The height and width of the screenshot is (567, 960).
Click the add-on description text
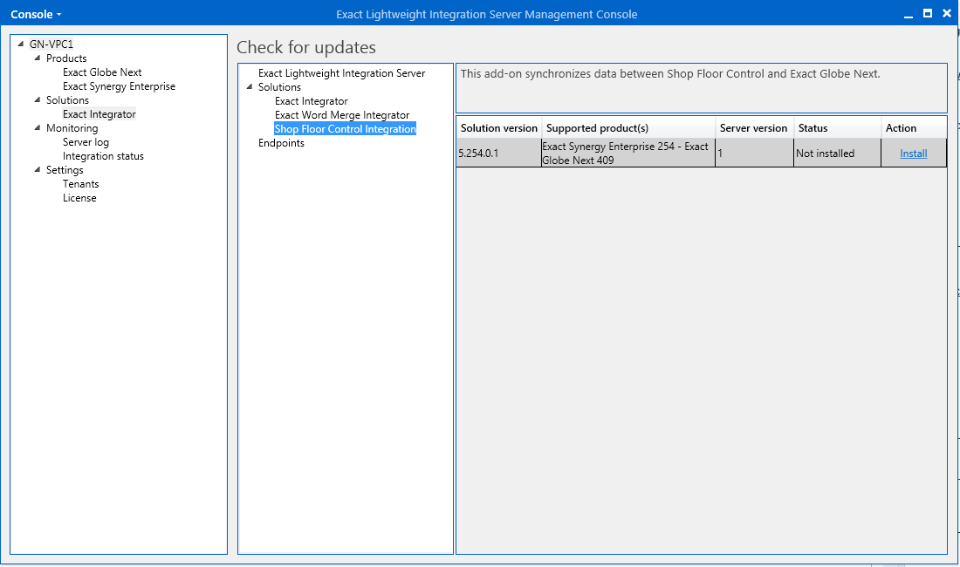tap(670, 73)
